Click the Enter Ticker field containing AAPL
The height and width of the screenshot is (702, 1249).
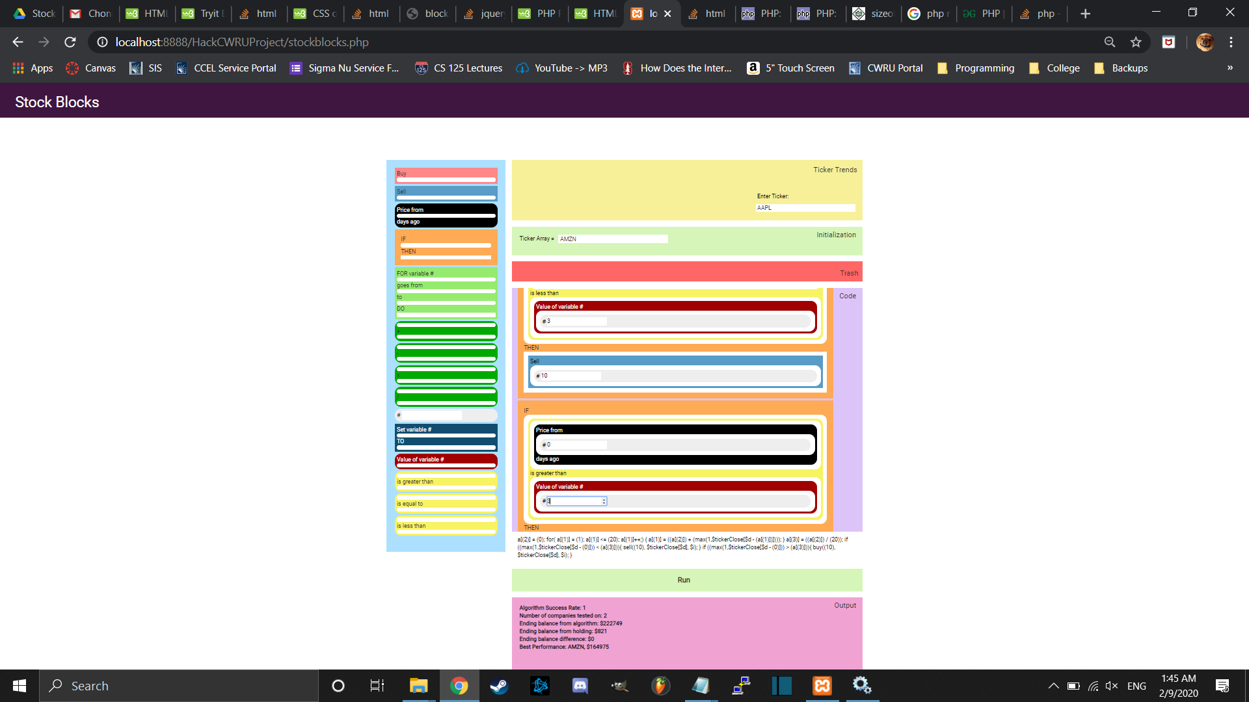pos(805,208)
